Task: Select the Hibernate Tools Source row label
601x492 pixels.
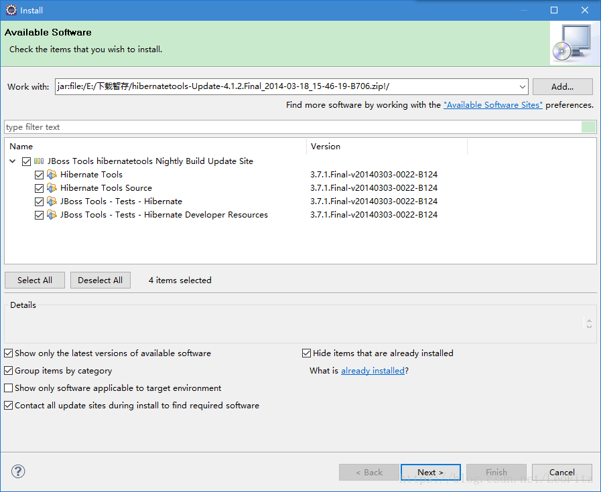Action: coord(106,188)
